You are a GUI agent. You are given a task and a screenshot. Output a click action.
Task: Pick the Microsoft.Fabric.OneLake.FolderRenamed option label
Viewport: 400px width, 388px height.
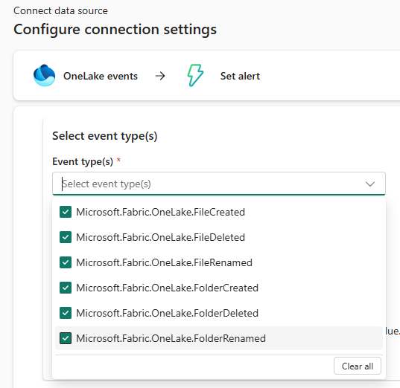click(171, 338)
